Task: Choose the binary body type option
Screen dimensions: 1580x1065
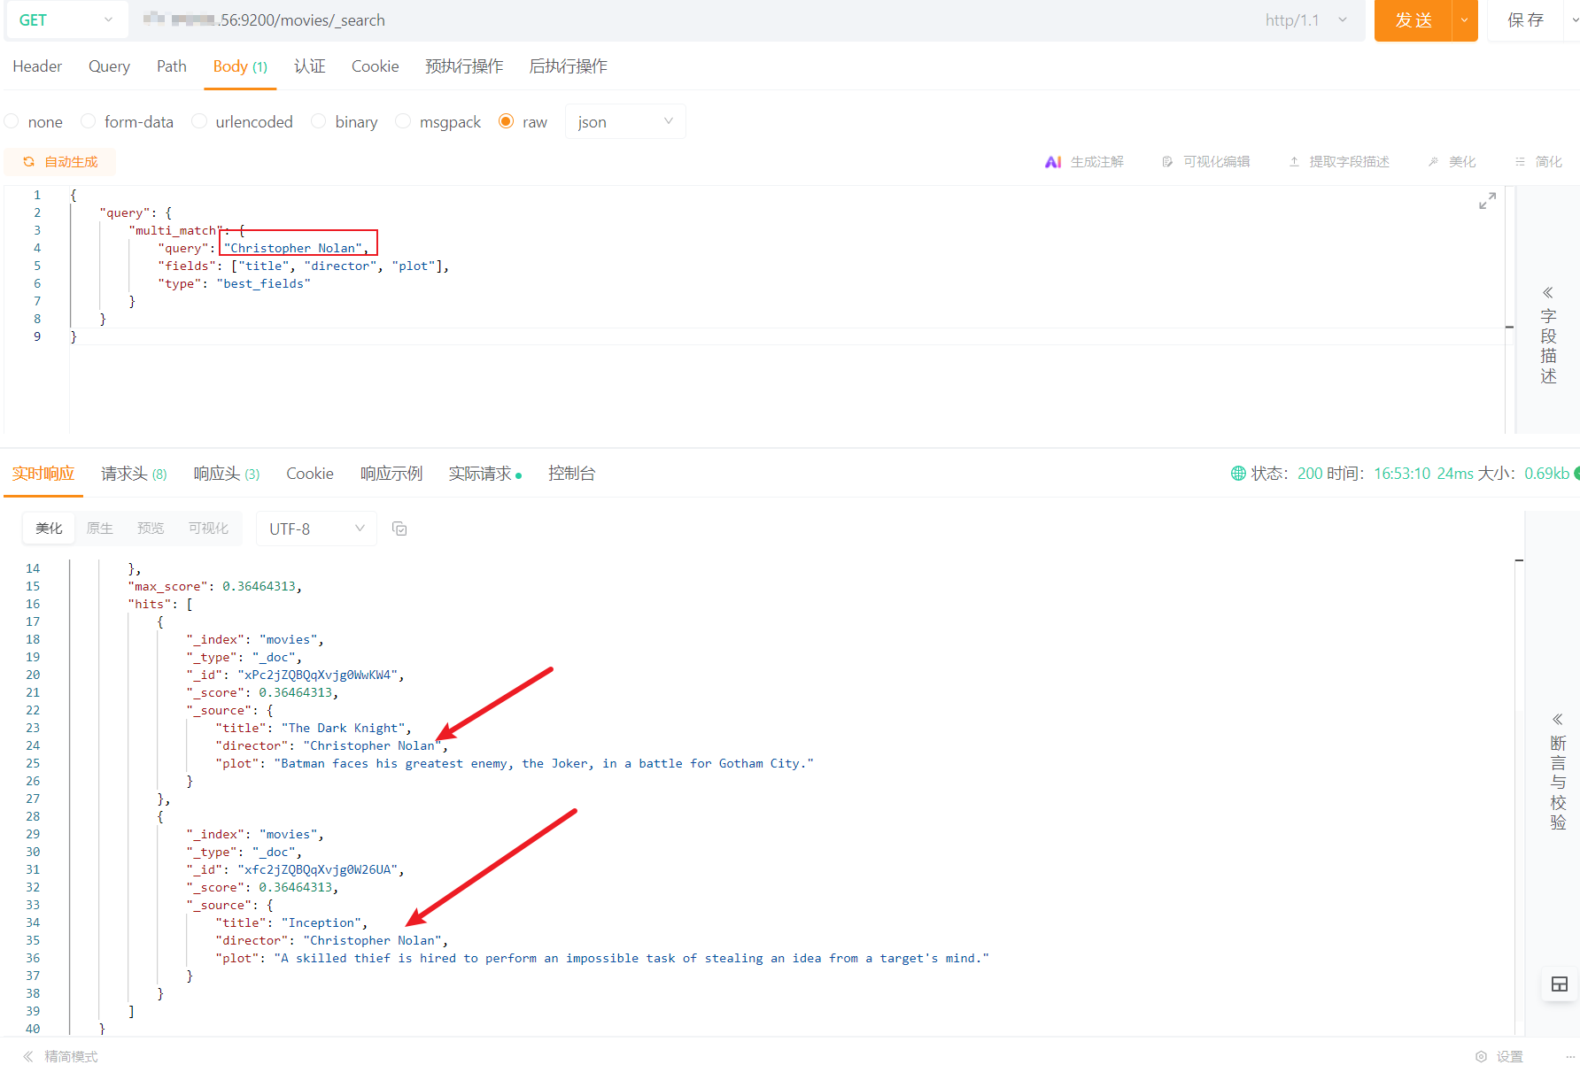Action: (319, 121)
